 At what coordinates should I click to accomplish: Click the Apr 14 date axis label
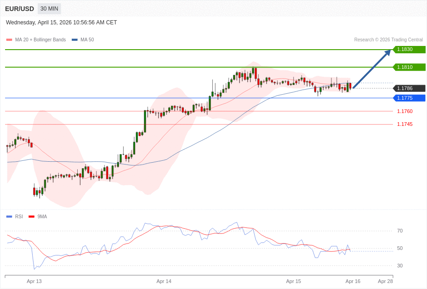[x=164, y=281]
